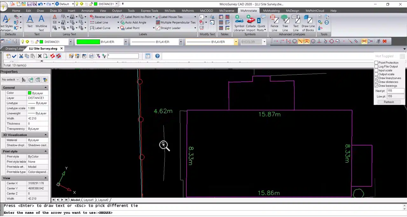Click the Symbol Librarian icon
407x217 pixels.
(239, 23)
